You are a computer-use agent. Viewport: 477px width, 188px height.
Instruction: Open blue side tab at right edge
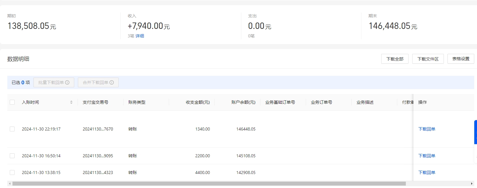[475, 132]
